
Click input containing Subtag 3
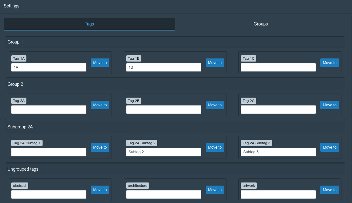(278, 152)
